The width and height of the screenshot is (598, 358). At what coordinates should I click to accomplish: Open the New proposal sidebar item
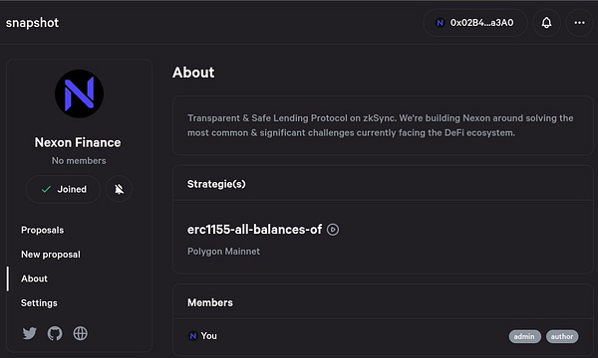click(51, 255)
